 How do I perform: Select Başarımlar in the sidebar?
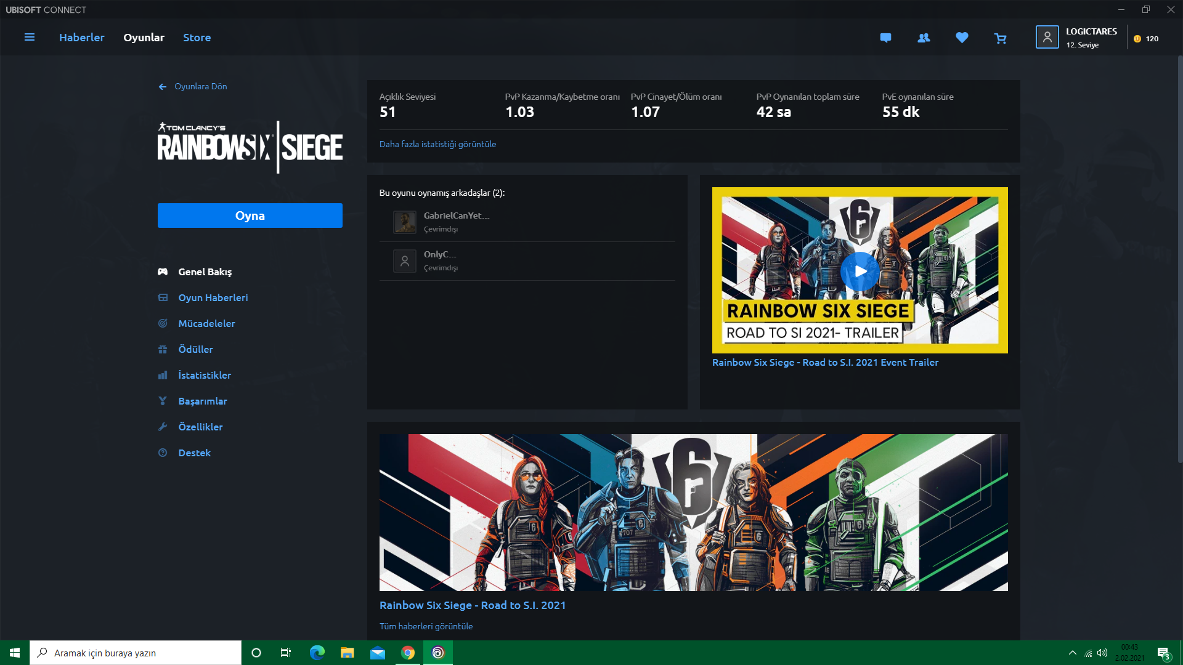click(202, 401)
